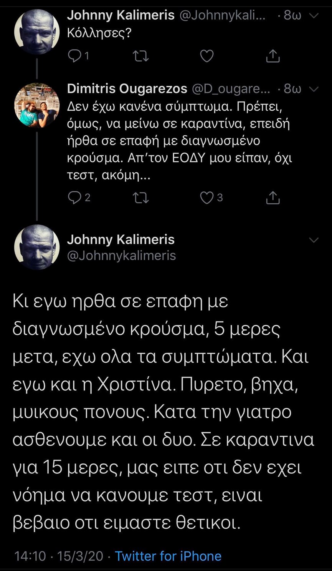The height and width of the screenshot is (571, 332).
Task: View Johnny Kalimeris avatar on top tweet
Action: (x=37, y=32)
